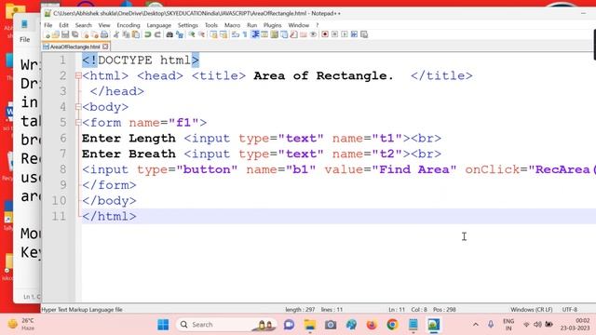Open Find with the binoculars icon
The image size is (596, 335).
[169, 34]
